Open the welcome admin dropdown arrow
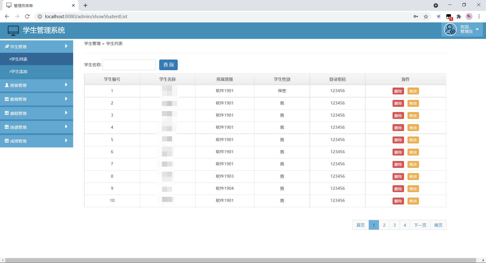The height and width of the screenshot is (263, 486). [477, 29]
